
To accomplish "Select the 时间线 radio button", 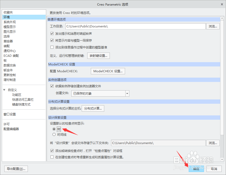I will pos(54,134).
